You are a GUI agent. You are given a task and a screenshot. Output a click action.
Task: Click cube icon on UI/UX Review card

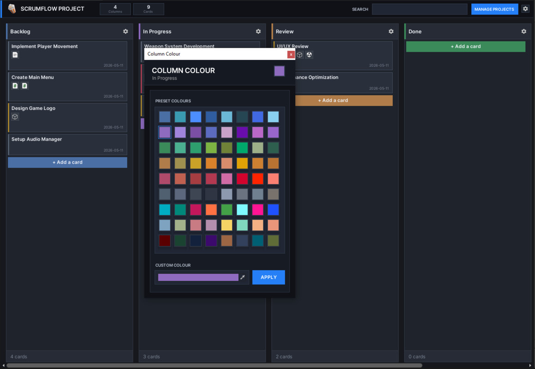tap(299, 55)
